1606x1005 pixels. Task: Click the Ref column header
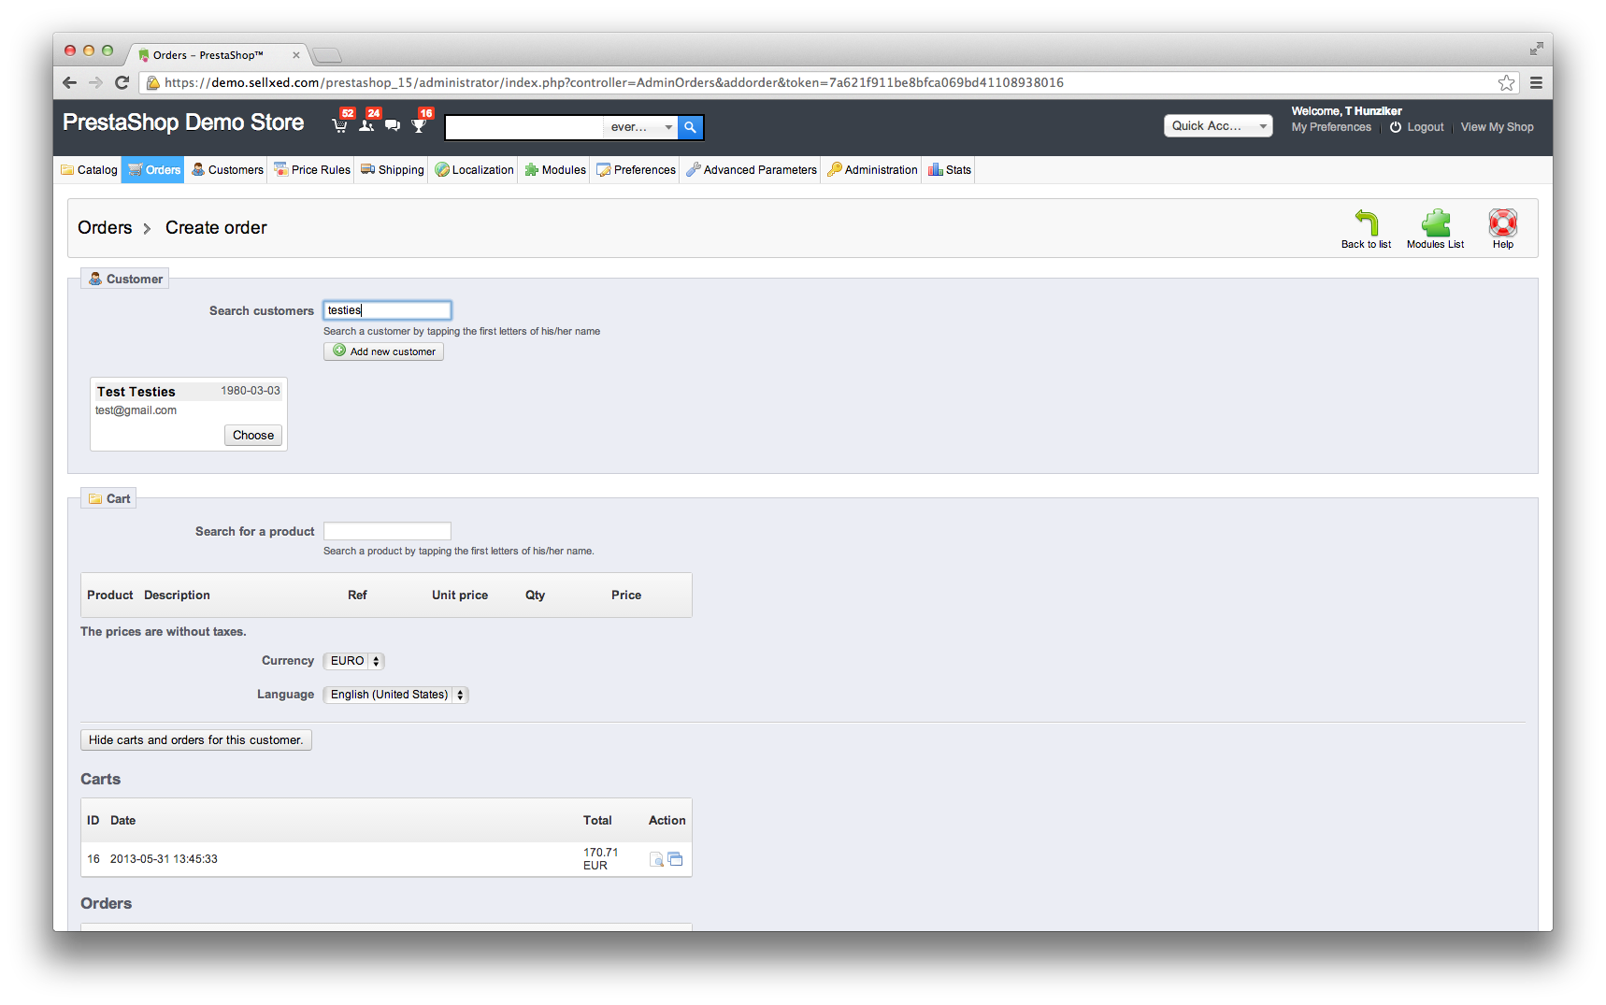[x=357, y=596]
